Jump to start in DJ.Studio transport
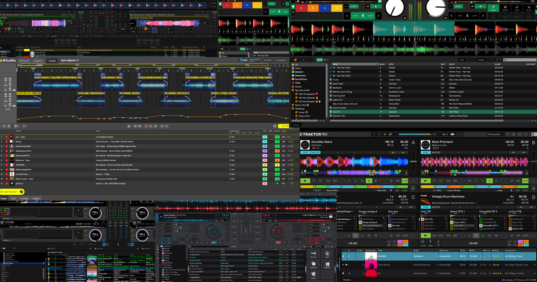The width and height of the screenshot is (537, 282). point(162,126)
